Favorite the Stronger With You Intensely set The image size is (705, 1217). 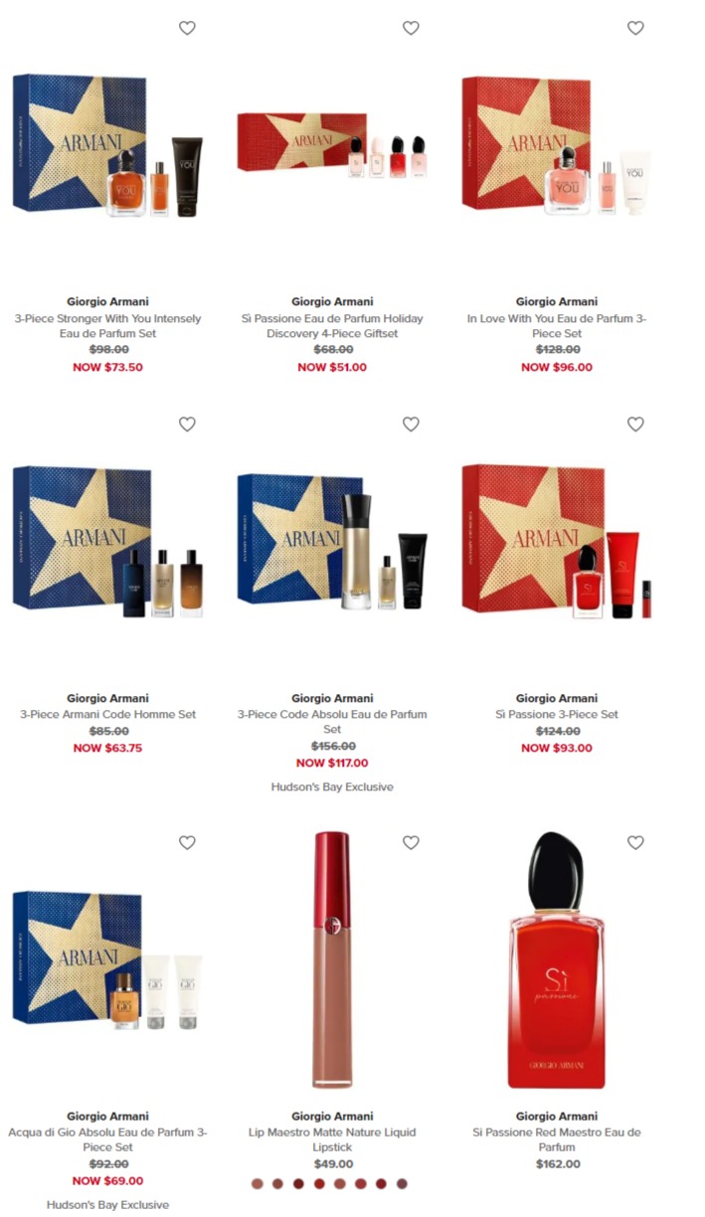coord(187,28)
